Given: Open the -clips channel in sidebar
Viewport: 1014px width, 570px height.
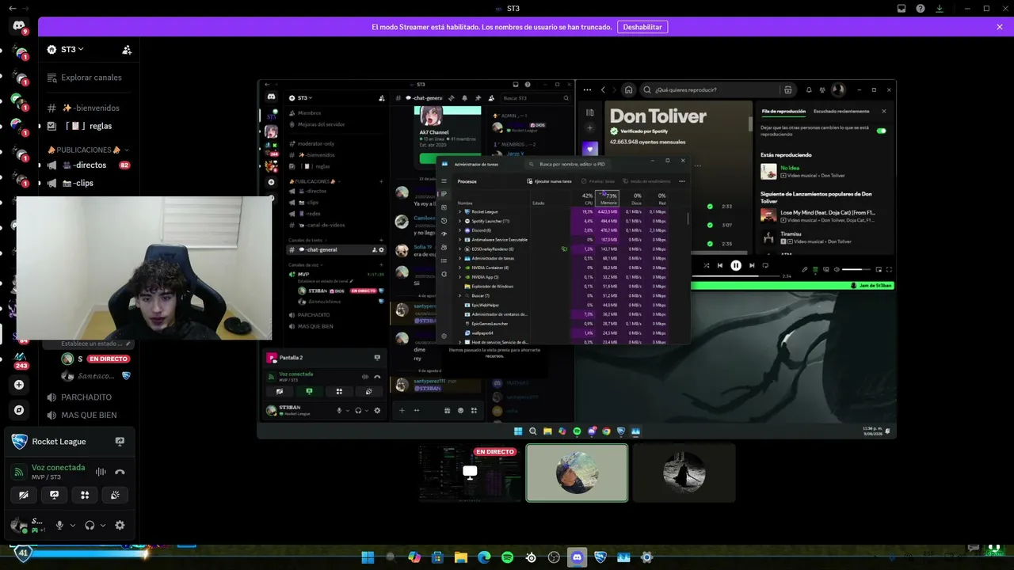Looking at the screenshot, I should point(89,183).
